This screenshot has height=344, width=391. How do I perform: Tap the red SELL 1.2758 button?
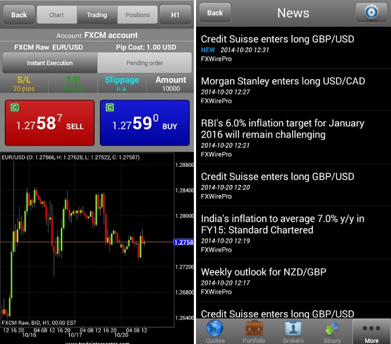[x=50, y=123]
